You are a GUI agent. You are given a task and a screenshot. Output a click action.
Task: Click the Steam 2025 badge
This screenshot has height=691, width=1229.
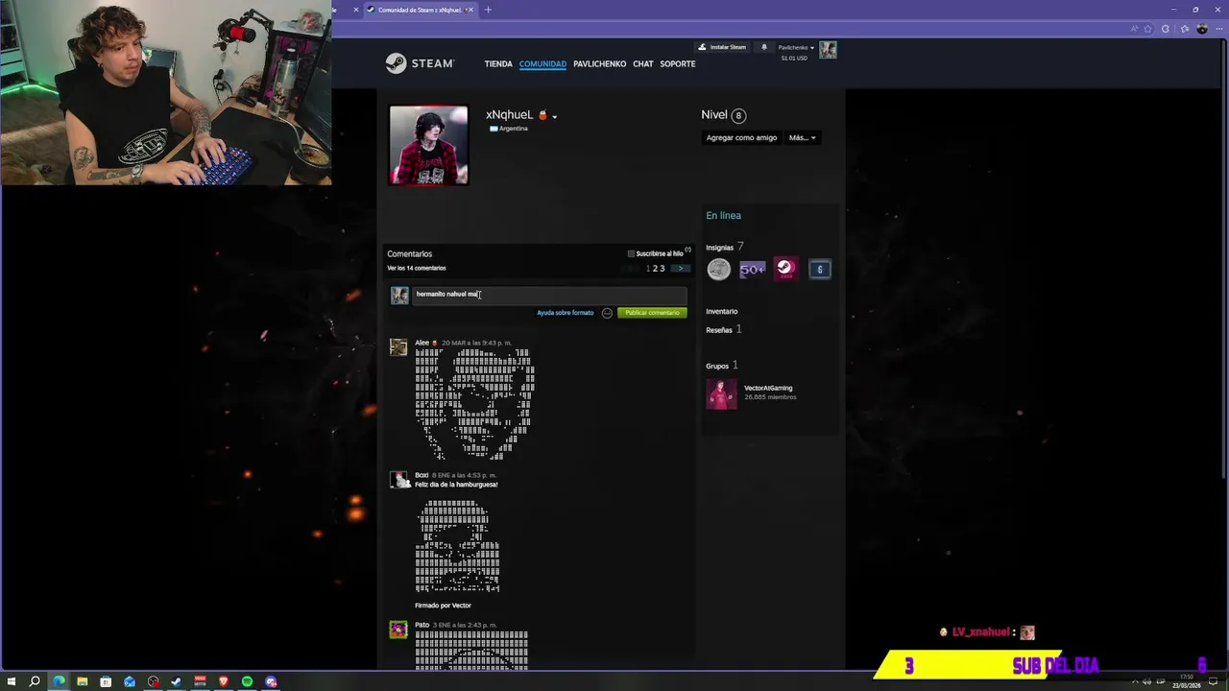(785, 270)
